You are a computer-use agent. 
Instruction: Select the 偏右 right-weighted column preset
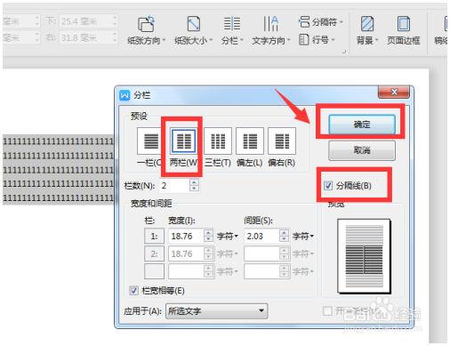tap(282, 147)
